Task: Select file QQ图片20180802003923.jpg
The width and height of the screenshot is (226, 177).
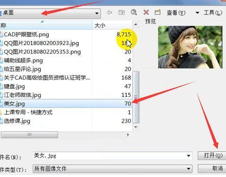Action: [42, 43]
